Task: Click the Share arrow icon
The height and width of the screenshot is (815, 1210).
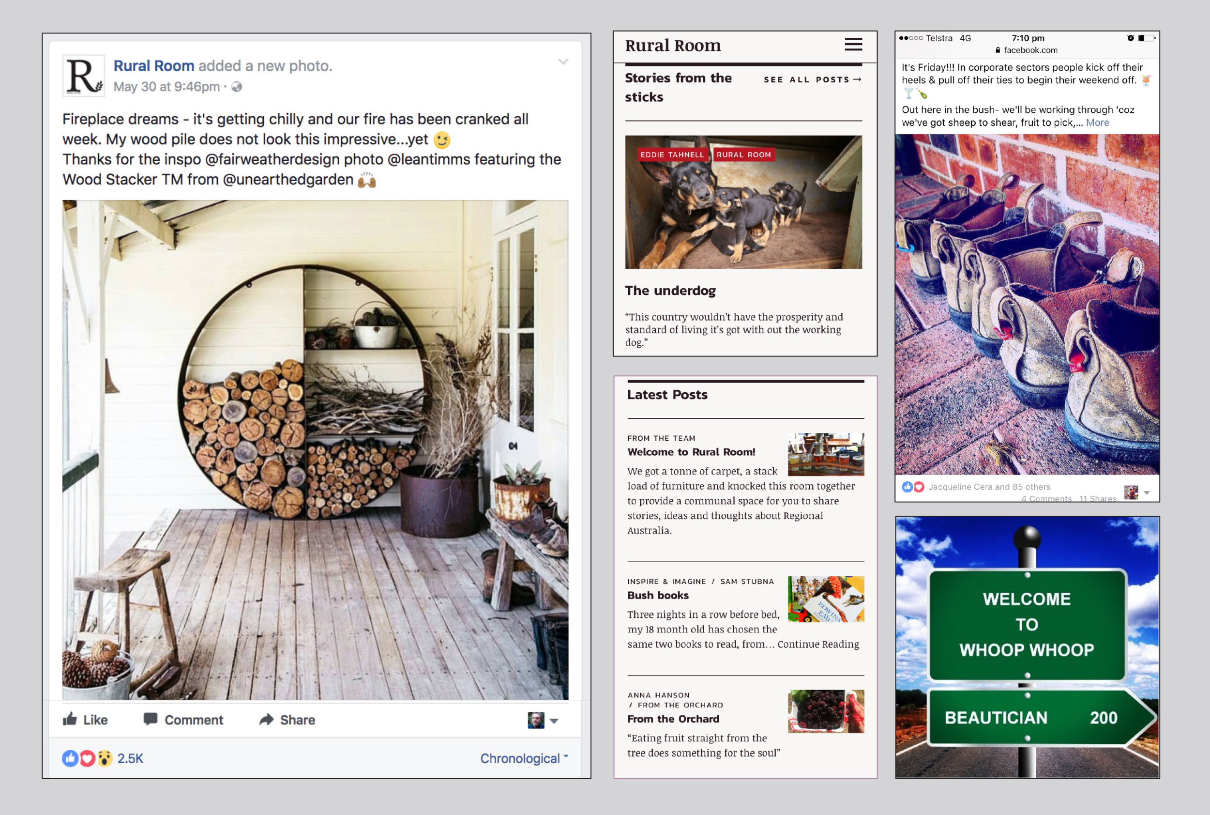Action: pos(267,720)
